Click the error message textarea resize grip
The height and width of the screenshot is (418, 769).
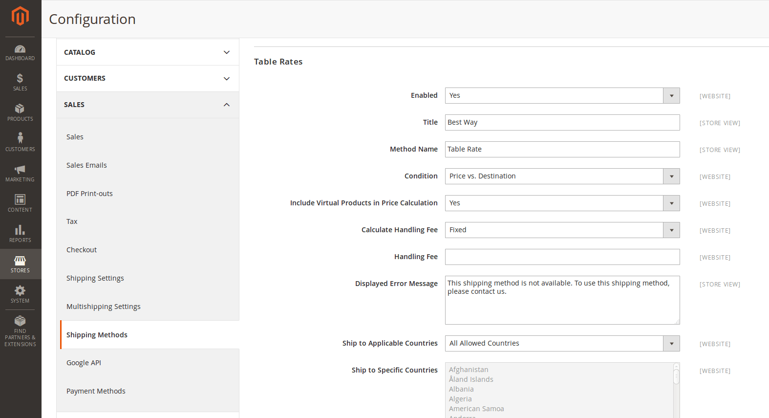pos(677,322)
